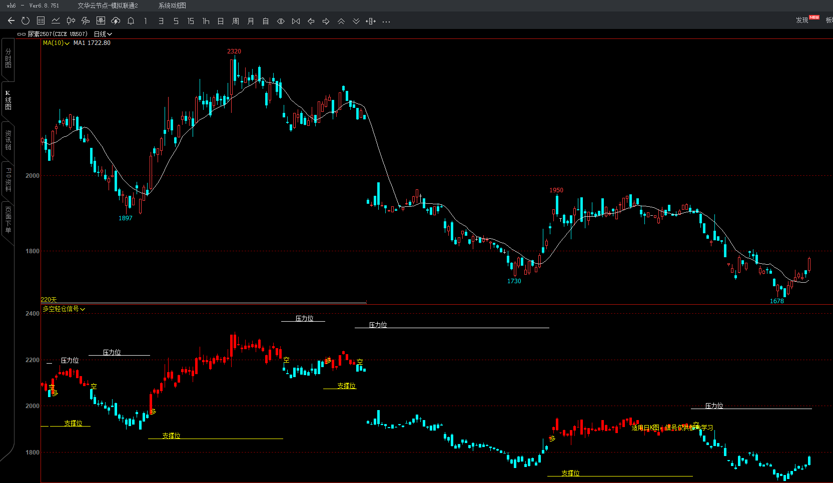Click the 文华云节点-模拟联通2 title item
The image size is (833, 483).
tap(108, 5)
